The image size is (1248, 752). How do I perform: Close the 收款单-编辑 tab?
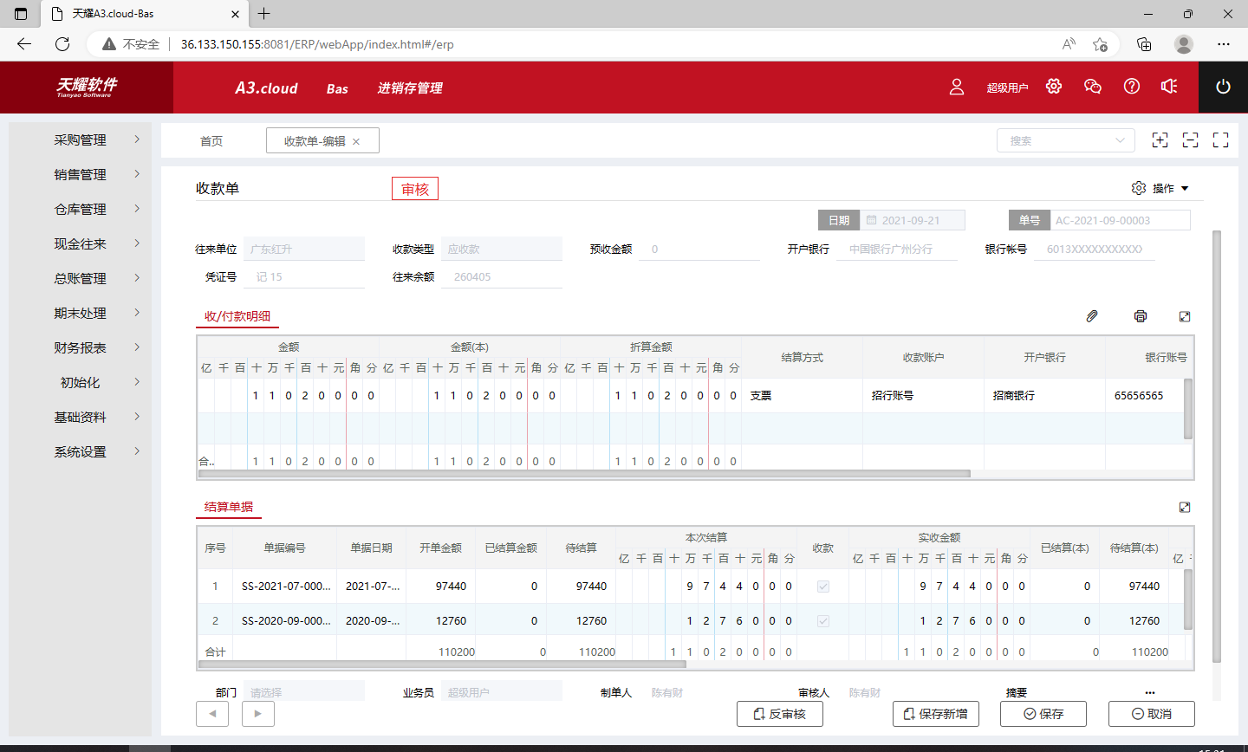click(356, 141)
